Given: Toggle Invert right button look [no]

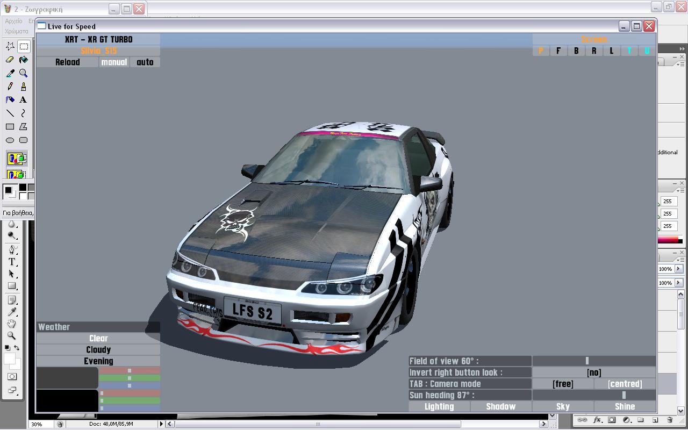Looking at the screenshot, I should [x=594, y=372].
